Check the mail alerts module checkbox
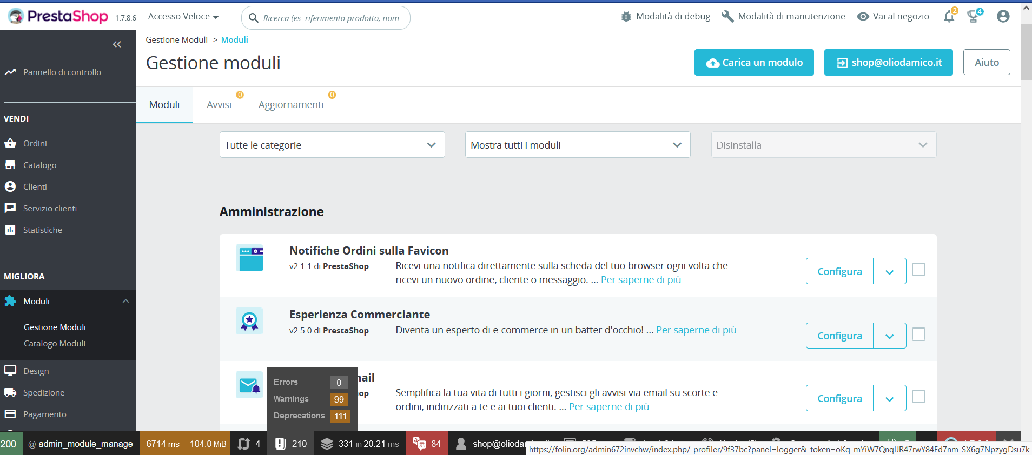1032x455 pixels. 918,397
